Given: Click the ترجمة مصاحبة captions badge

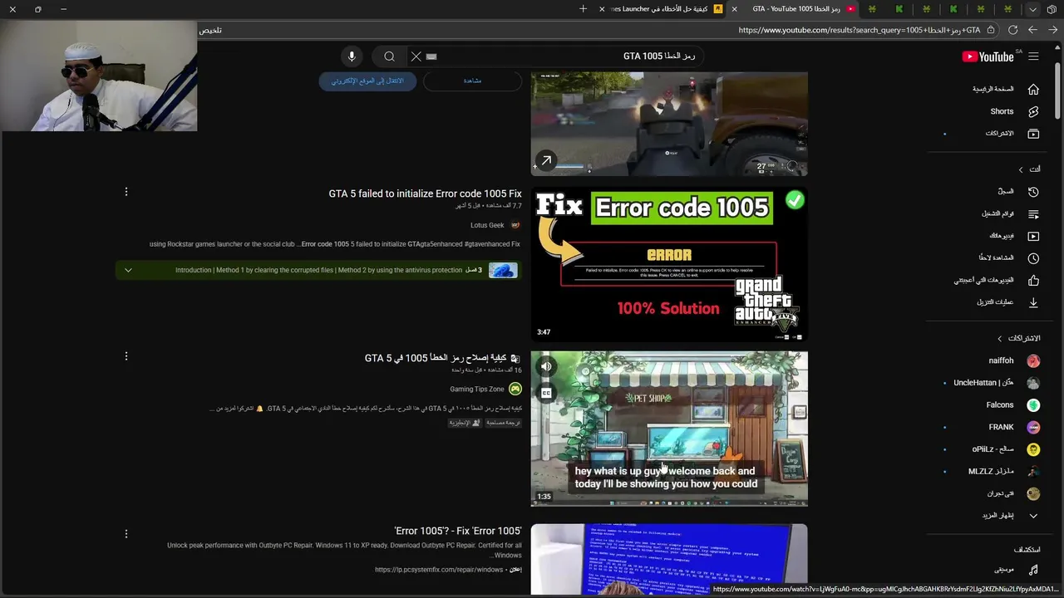Looking at the screenshot, I should 503,423.
